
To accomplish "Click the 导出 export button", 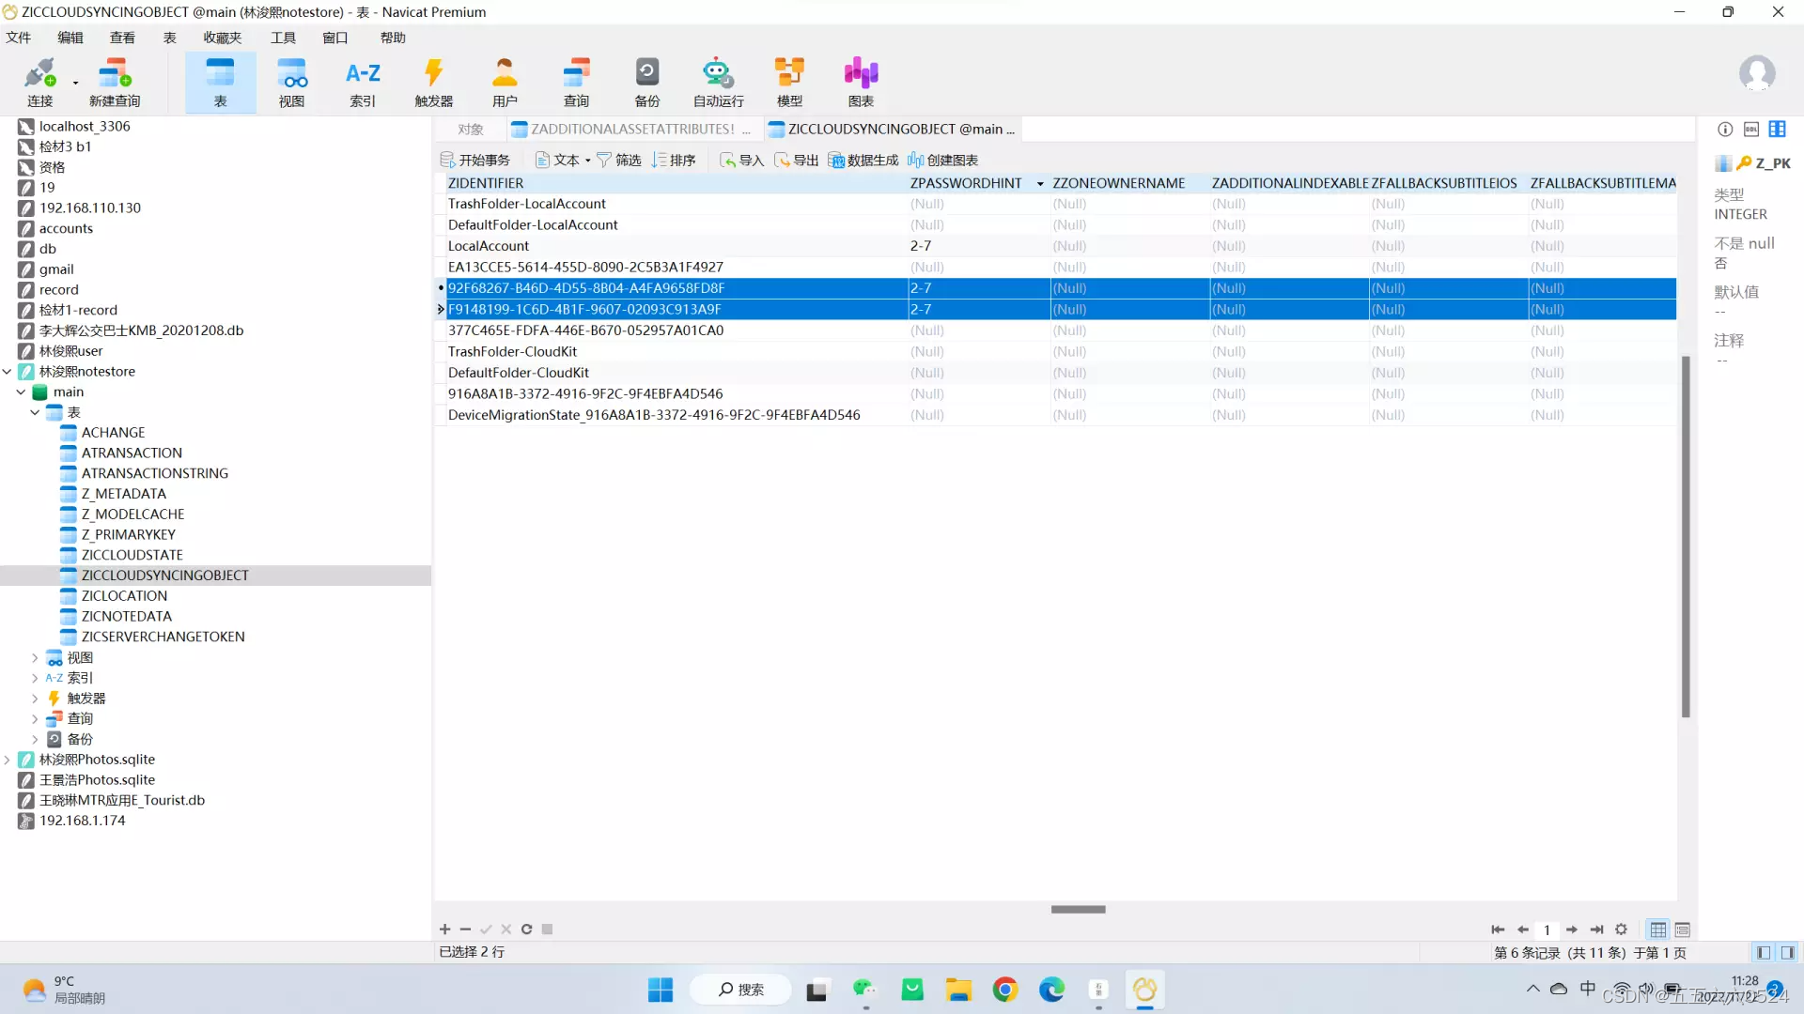I will pyautogui.click(x=796, y=161).
